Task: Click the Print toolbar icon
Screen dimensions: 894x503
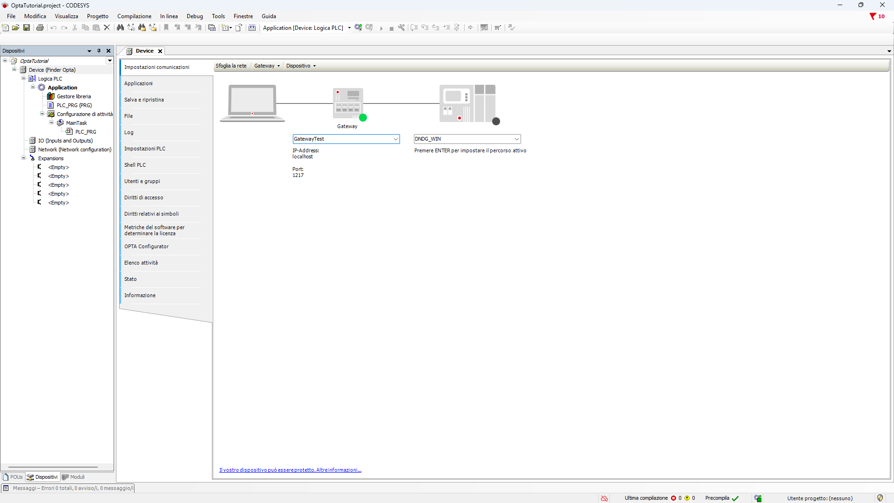Action: 40,27
